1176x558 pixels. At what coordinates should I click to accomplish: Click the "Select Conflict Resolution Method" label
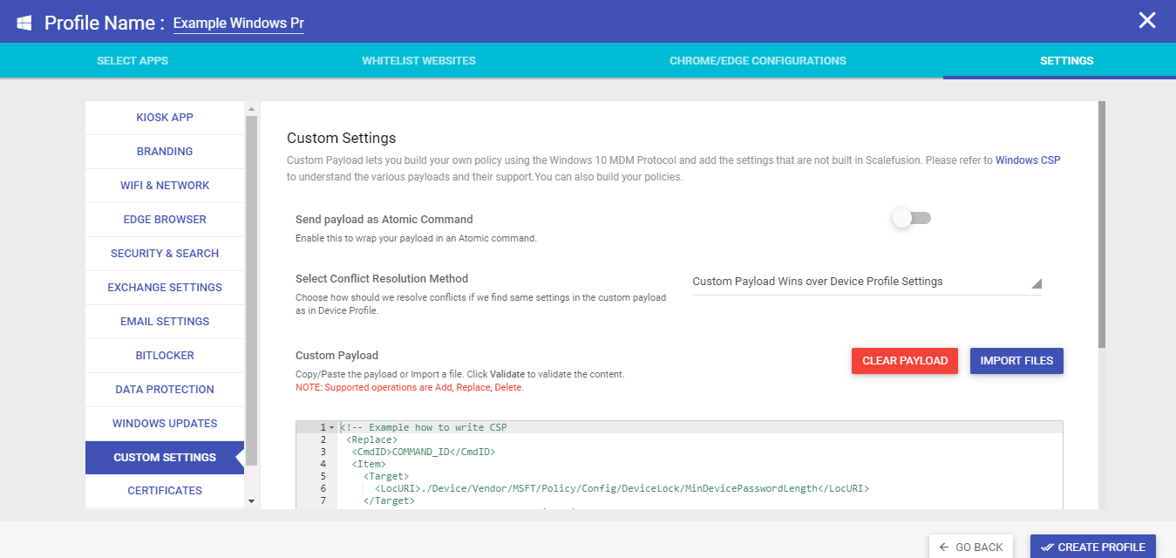pos(382,279)
